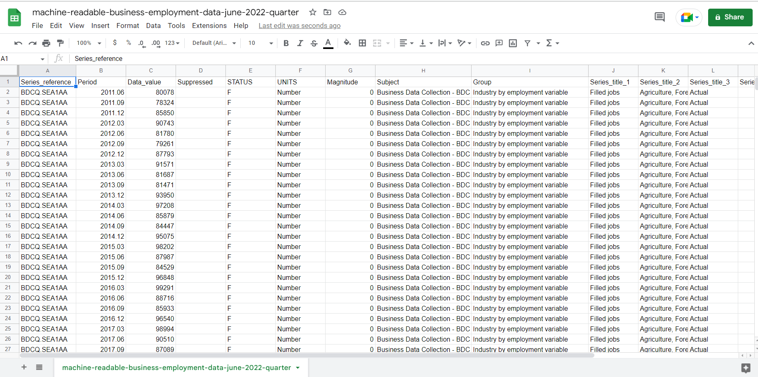Open the zoom level dropdown
Viewport: 758px width, 377px height.
88,43
